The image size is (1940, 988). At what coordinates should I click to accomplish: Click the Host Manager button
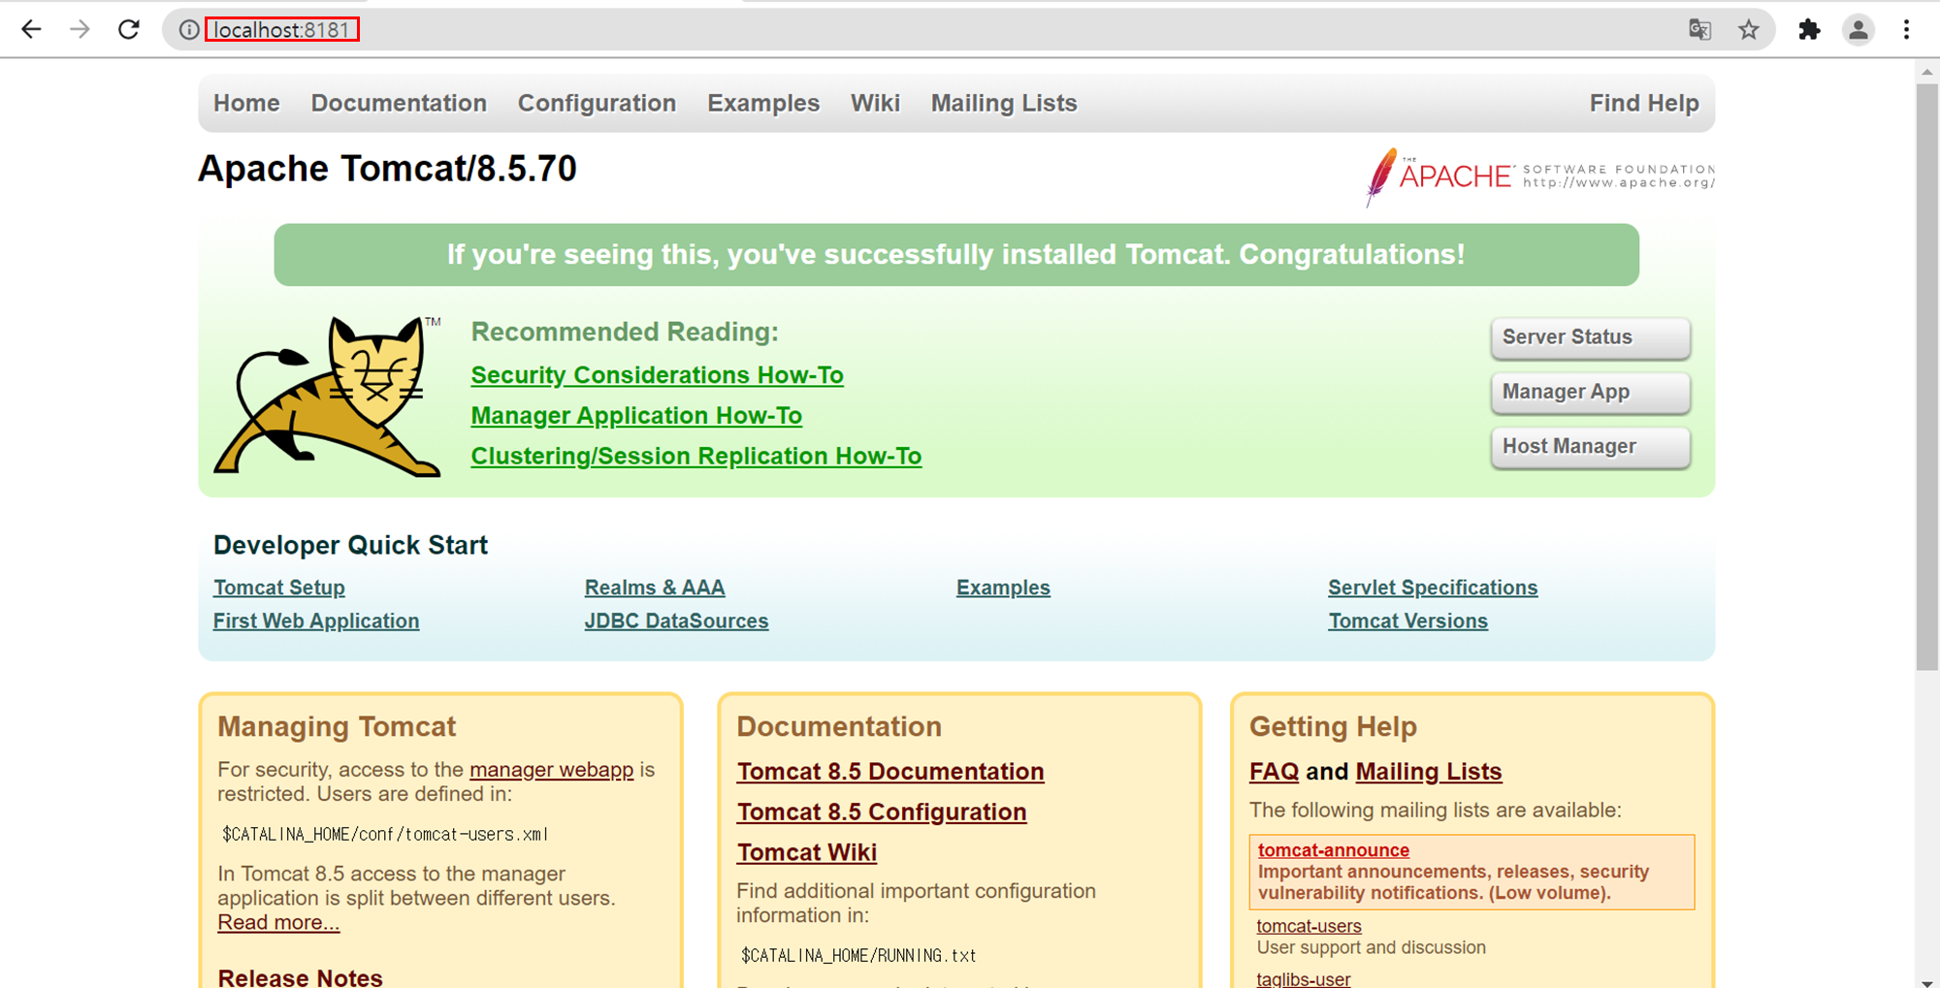[1591, 446]
